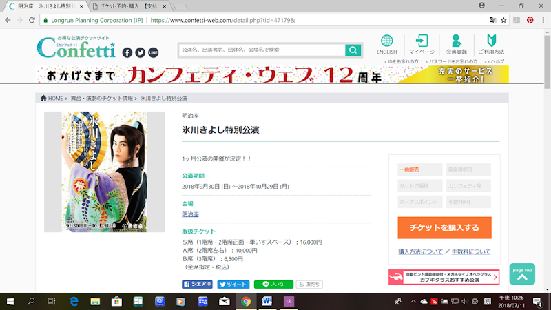
Task: Open カンフェティ・ウェブ 12周年 banner
Action: click(x=272, y=74)
